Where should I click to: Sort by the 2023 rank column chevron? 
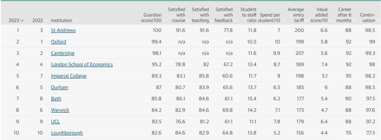[x=22, y=21]
